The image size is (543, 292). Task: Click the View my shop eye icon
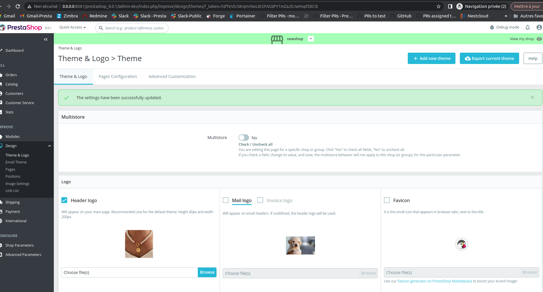(x=540, y=39)
